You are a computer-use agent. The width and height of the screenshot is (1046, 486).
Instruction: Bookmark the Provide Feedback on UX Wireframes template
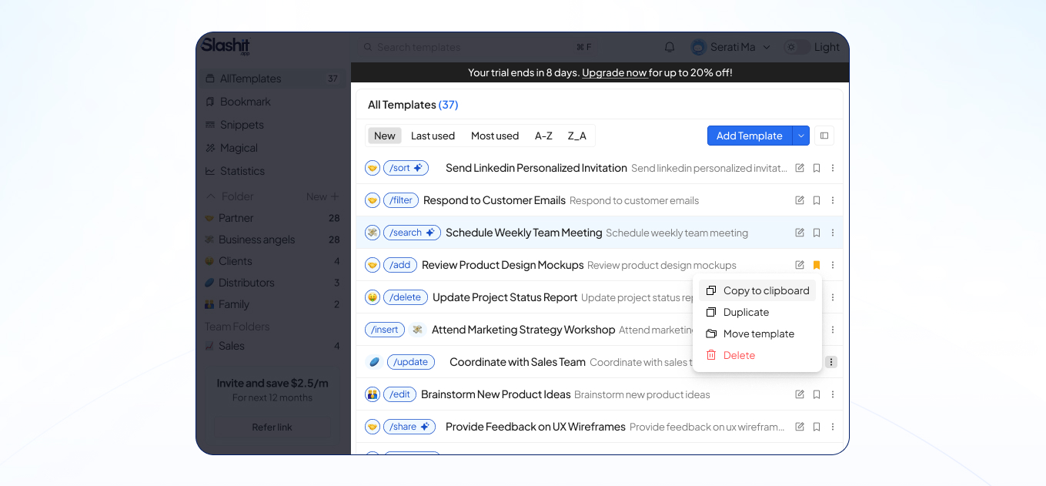(x=817, y=427)
